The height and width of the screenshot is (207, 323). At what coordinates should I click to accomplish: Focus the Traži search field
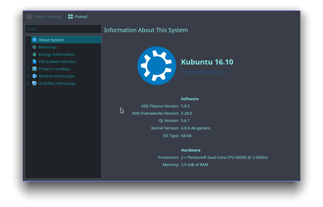(63, 29)
